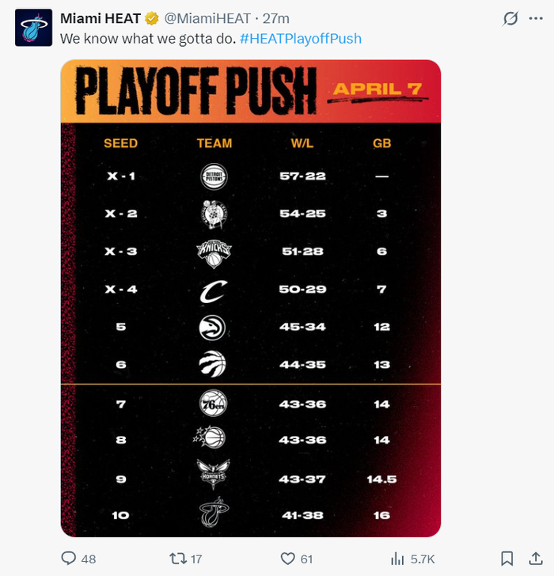This screenshot has height=576, width=554.
Task: Click the gold verified badge
Action: point(153,18)
